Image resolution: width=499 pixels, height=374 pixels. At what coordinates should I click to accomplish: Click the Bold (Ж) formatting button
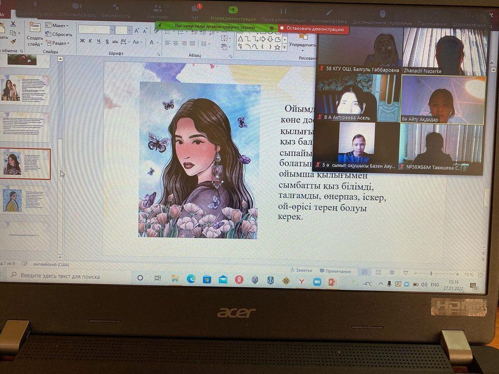82,41
